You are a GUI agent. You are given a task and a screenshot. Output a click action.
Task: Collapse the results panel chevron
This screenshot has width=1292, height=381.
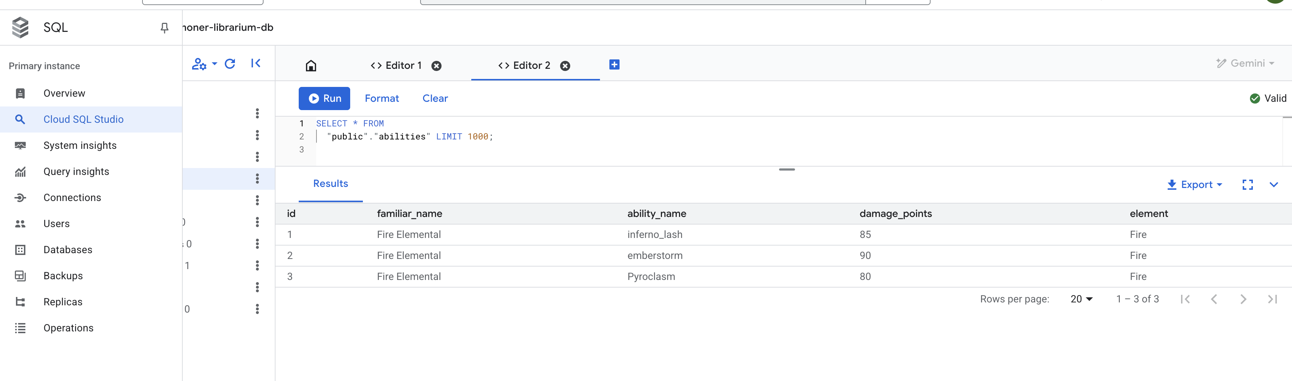pos(1274,185)
